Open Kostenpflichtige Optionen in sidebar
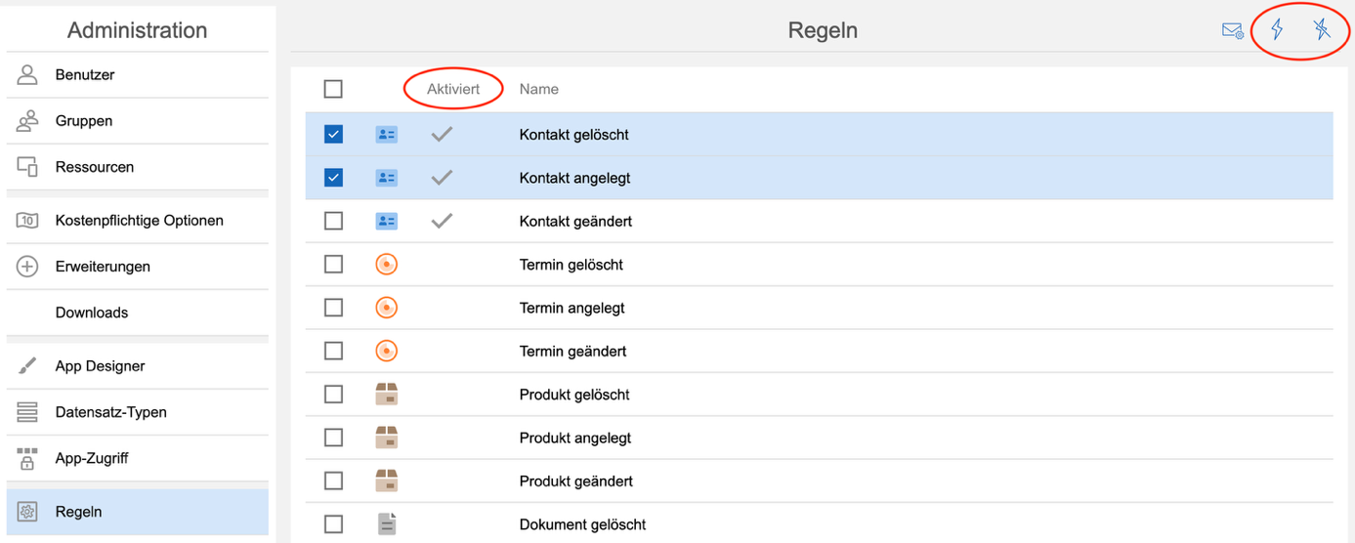The width and height of the screenshot is (1355, 543). tap(139, 221)
